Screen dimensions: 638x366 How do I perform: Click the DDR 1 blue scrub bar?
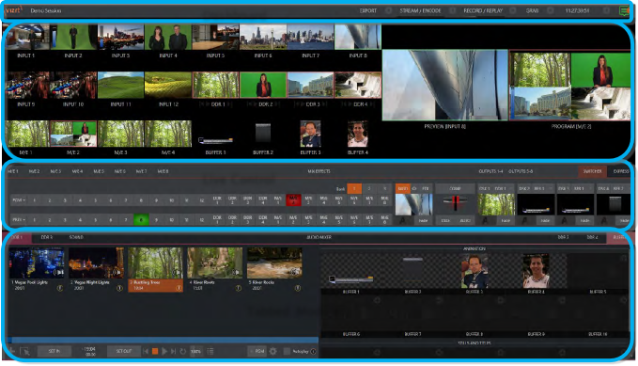163,340
